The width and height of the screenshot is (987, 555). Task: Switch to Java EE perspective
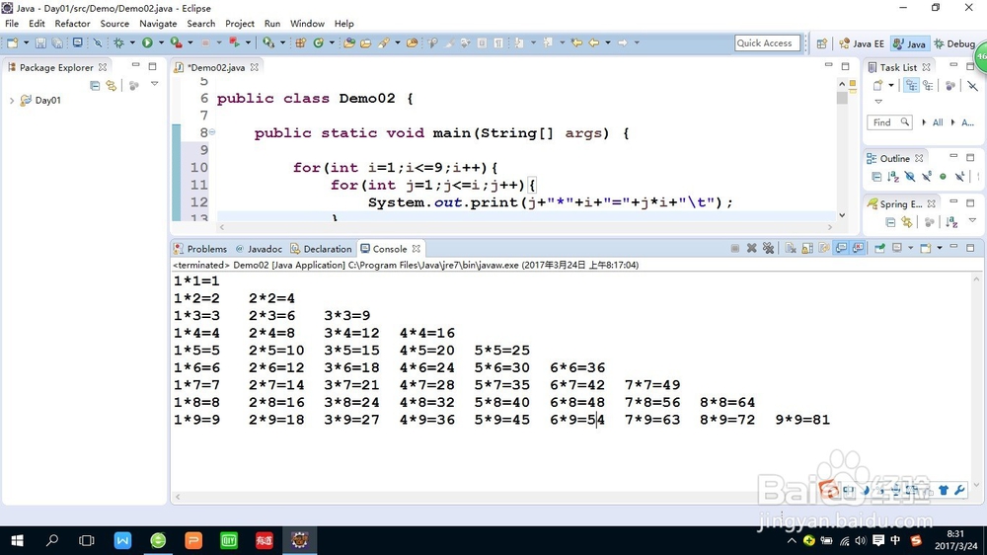[x=862, y=43]
